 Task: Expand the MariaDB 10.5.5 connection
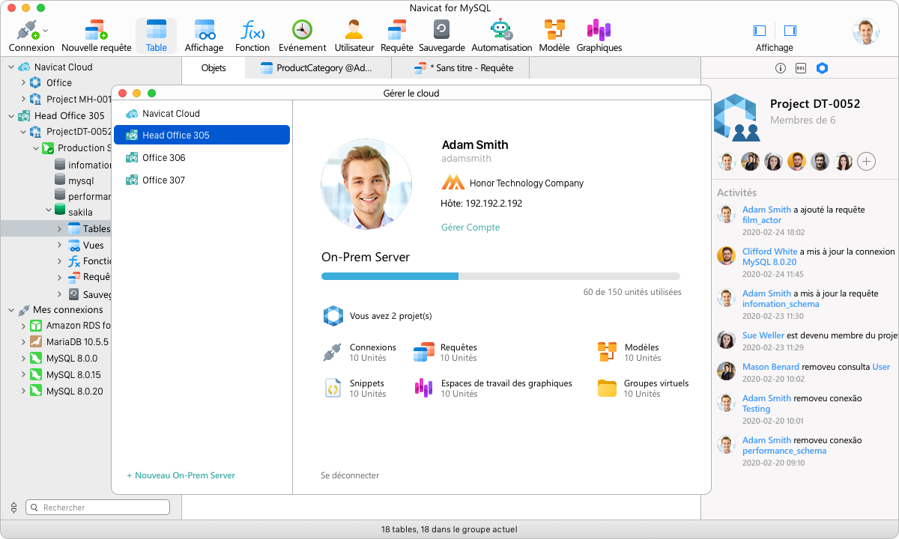pyautogui.click(x=23, y=342)
